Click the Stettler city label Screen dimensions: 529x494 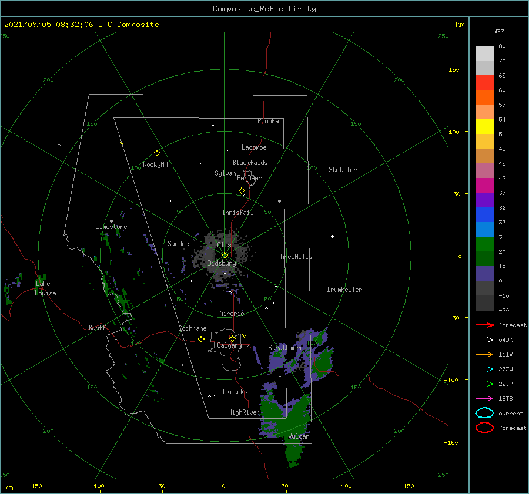pyautogui.click(x=343, y=170)
